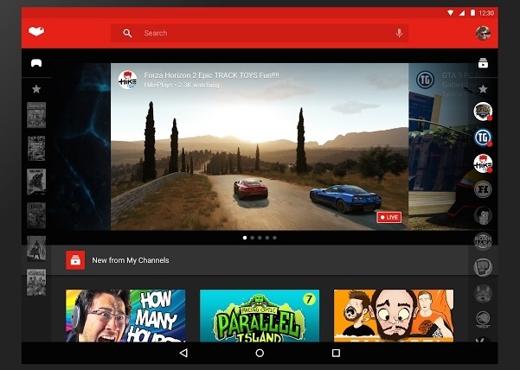This screenshot has width=520, height=370.
Task: Open the fist-logo PewDiePie channel avatar
Action: click(483, 268)
